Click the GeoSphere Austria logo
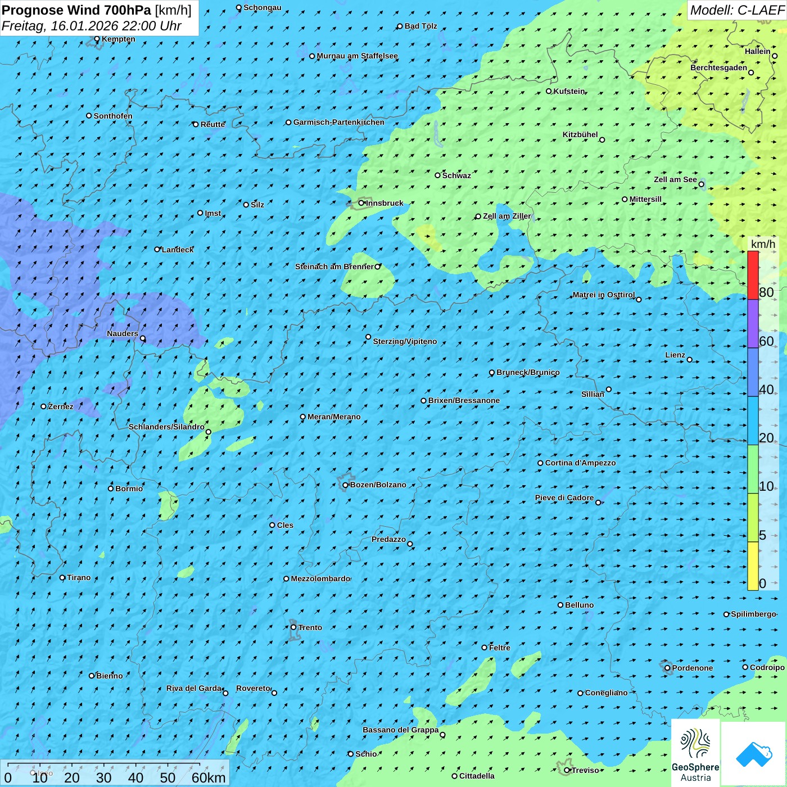 [695, 754]
